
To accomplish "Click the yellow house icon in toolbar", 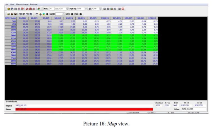I will point(9,9).
